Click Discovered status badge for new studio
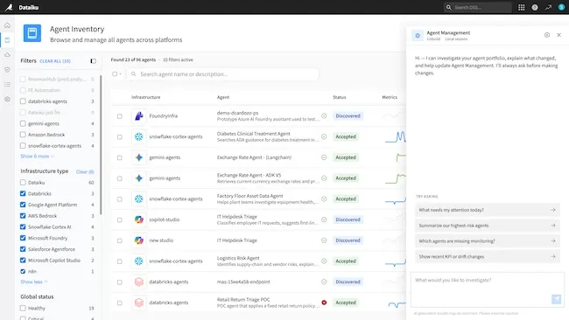This screenshot has width=569, height=320. pos(348,240)
